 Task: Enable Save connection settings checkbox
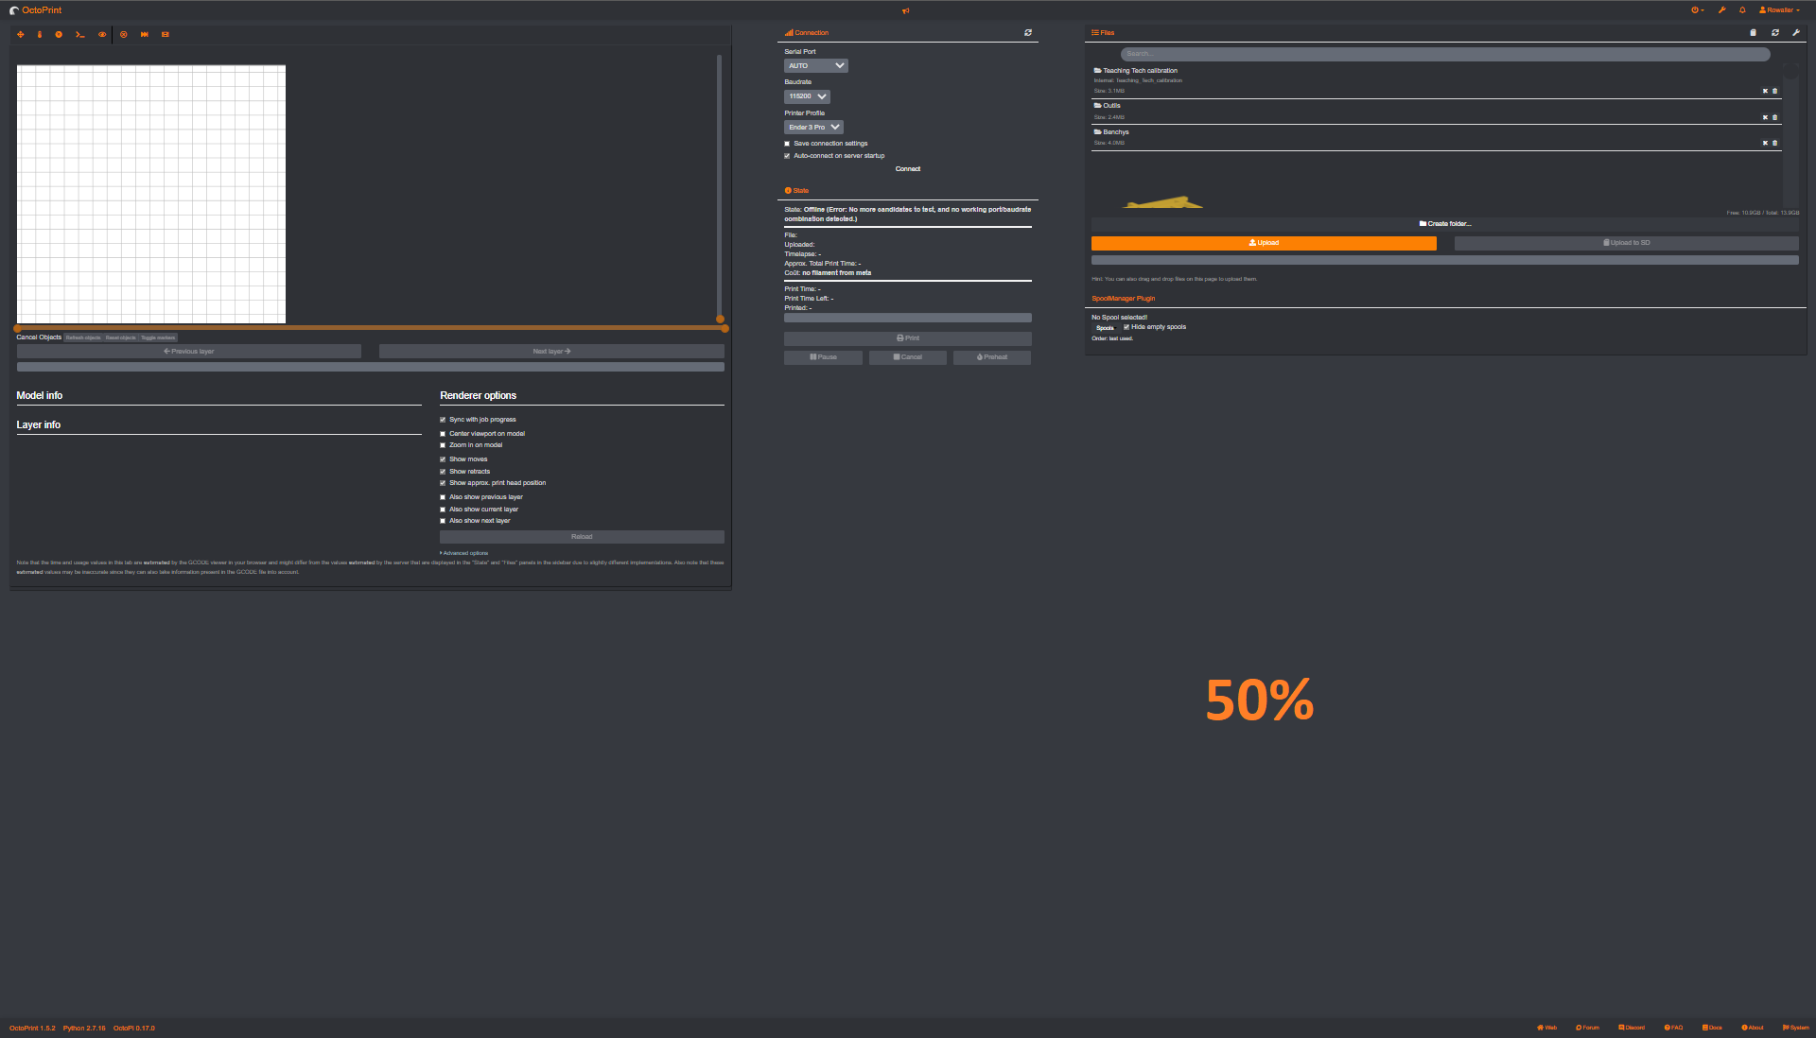point(787,144)
